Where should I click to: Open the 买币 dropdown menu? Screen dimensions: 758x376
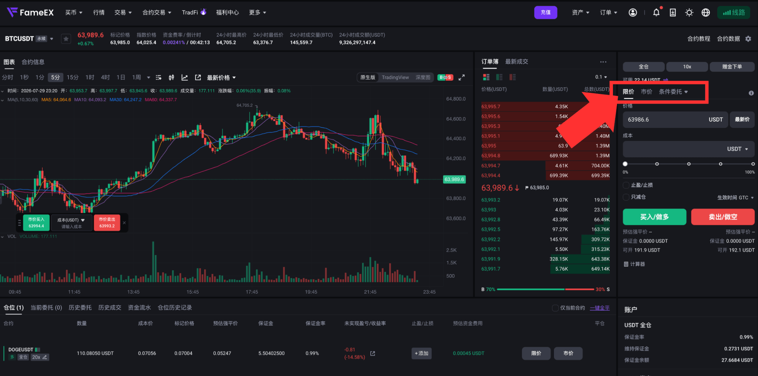tap(74, 13)
